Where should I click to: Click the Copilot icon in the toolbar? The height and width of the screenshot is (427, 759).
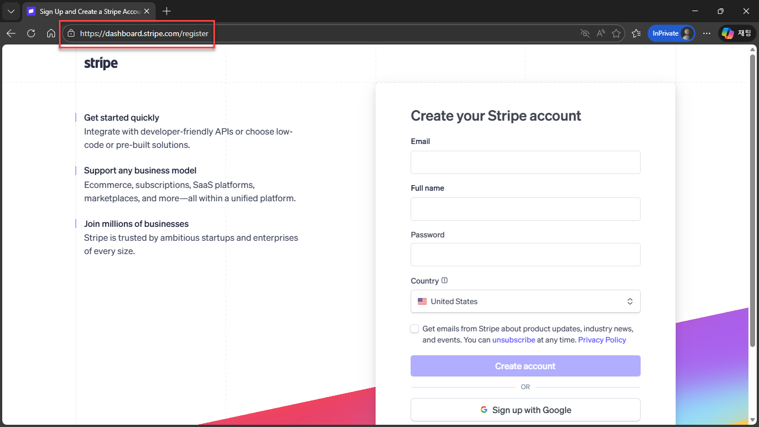[x=728, y=33]
